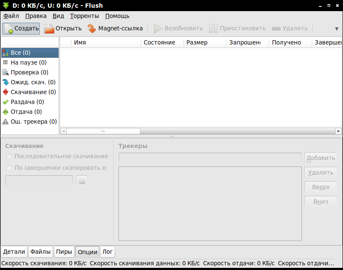
Task: Minimize the Flush window
Action: tap(320, 6)
